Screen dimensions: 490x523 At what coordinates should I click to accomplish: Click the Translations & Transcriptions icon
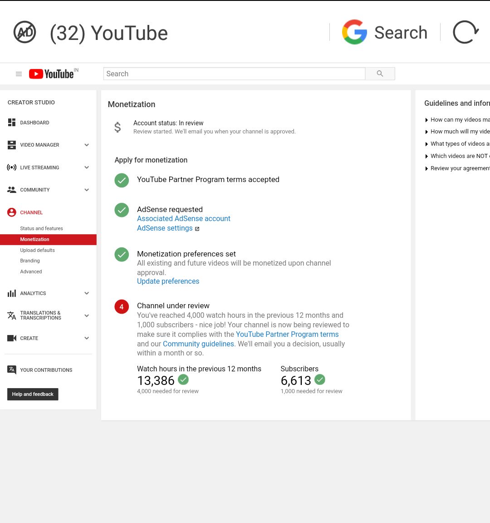(12, 315)
